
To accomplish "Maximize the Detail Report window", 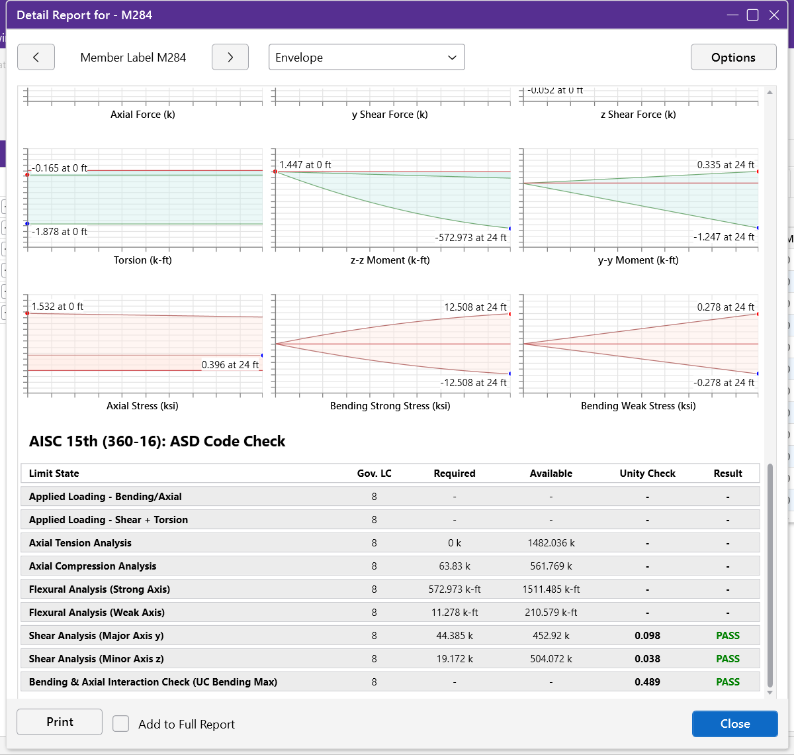I will click(x=752, y=15).
